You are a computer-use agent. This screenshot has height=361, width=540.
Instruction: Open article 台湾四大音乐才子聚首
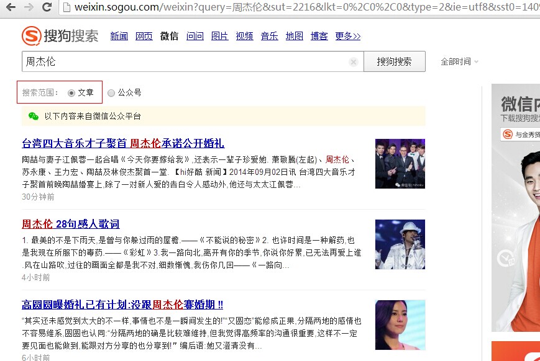click(x=123, y=143)
